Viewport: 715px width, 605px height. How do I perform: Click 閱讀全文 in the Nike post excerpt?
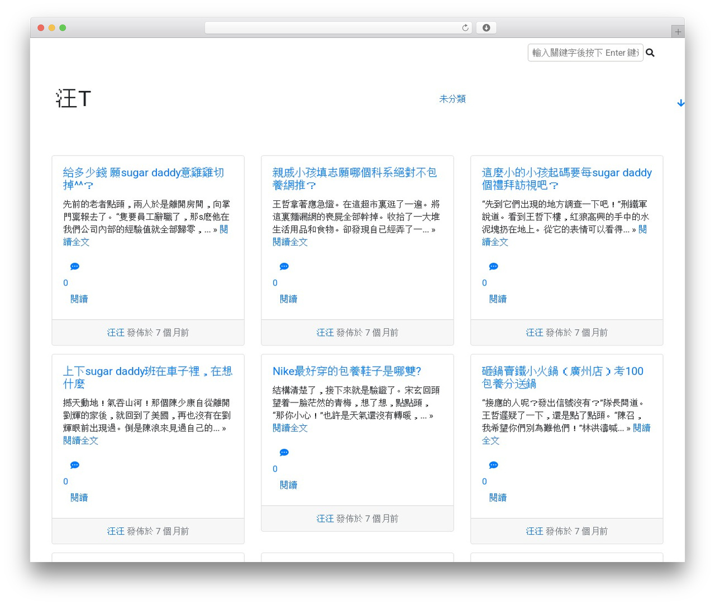point(290,428)
